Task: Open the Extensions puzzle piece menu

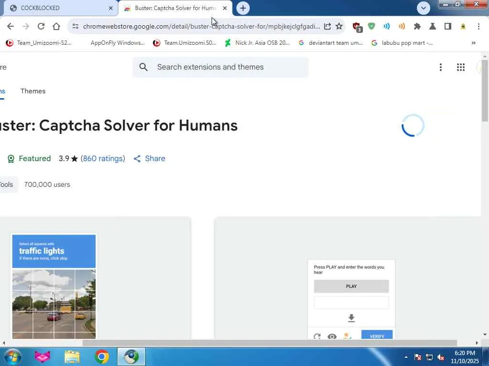Action: [417, 27]
